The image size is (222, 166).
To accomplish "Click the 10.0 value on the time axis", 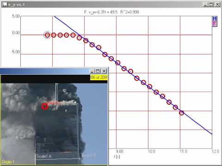I will tap(152, 151).
